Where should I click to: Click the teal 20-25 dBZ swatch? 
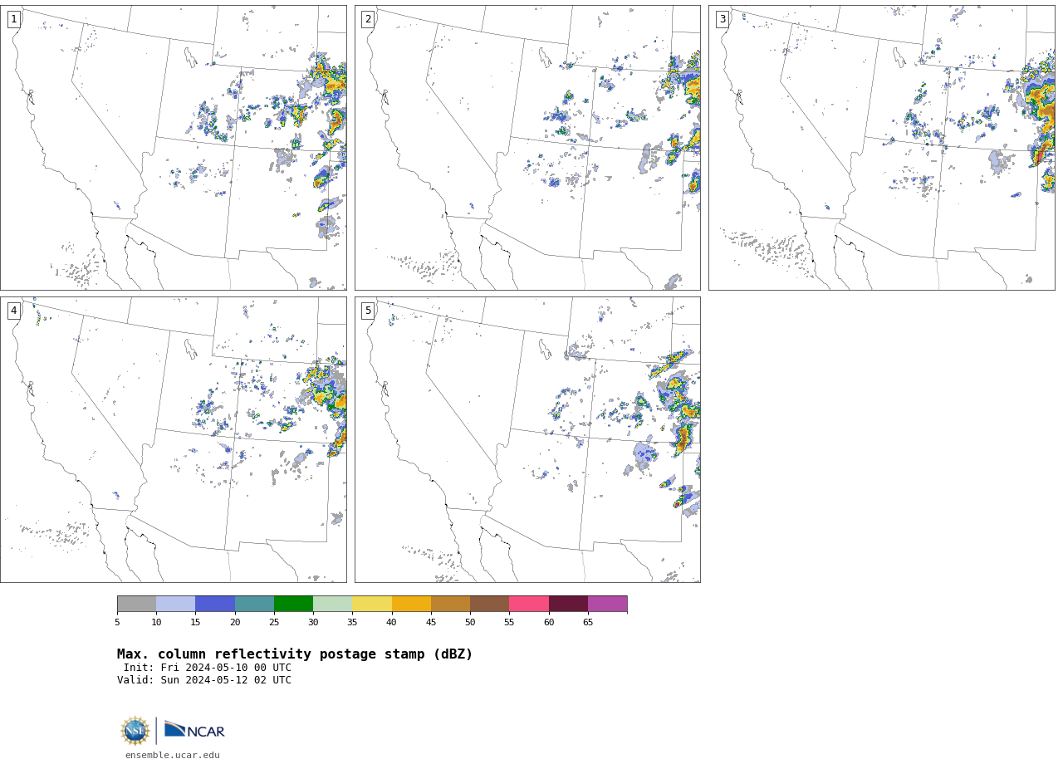tap(254, 604)
